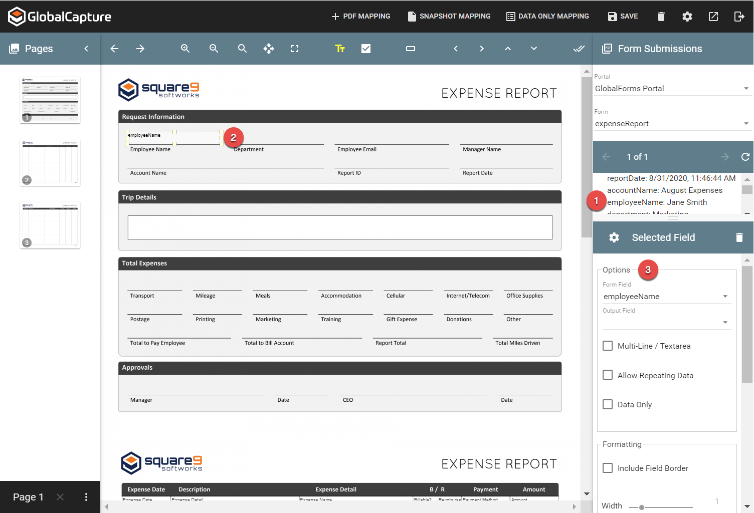Image resolution: width=754 pixels, height=513 pixels.
Task: Select the pan/move tool icon
Action: [x=269, y=49]
